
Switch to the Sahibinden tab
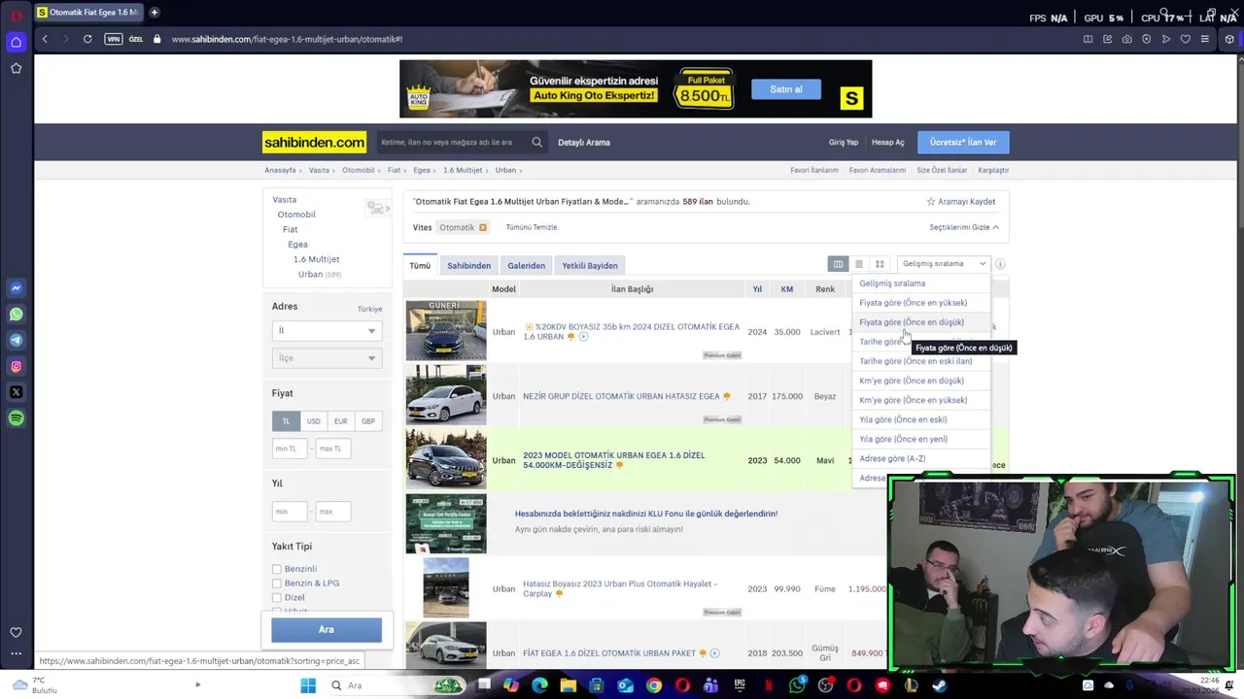click(468, 265)
